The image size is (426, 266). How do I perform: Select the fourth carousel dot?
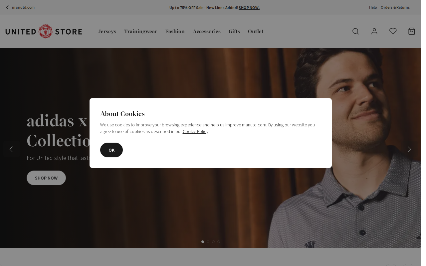[x=219, y=242]
